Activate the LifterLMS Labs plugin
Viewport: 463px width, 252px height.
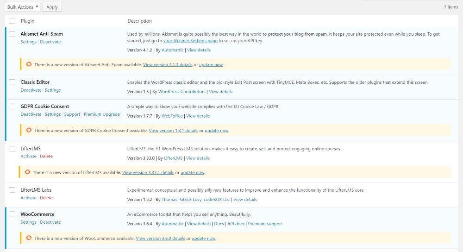pos(28,198)
